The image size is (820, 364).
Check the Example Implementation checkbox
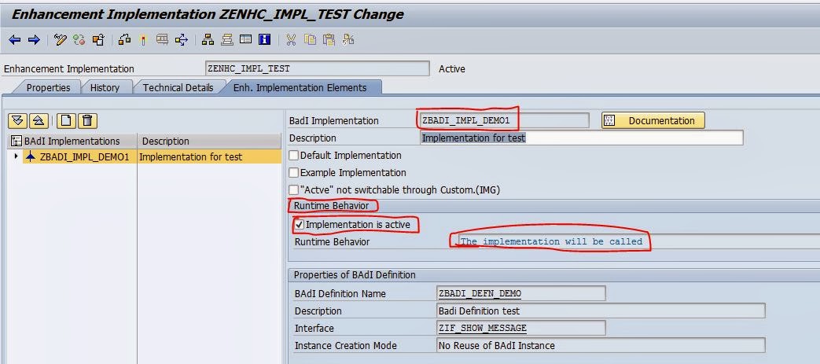294,173
